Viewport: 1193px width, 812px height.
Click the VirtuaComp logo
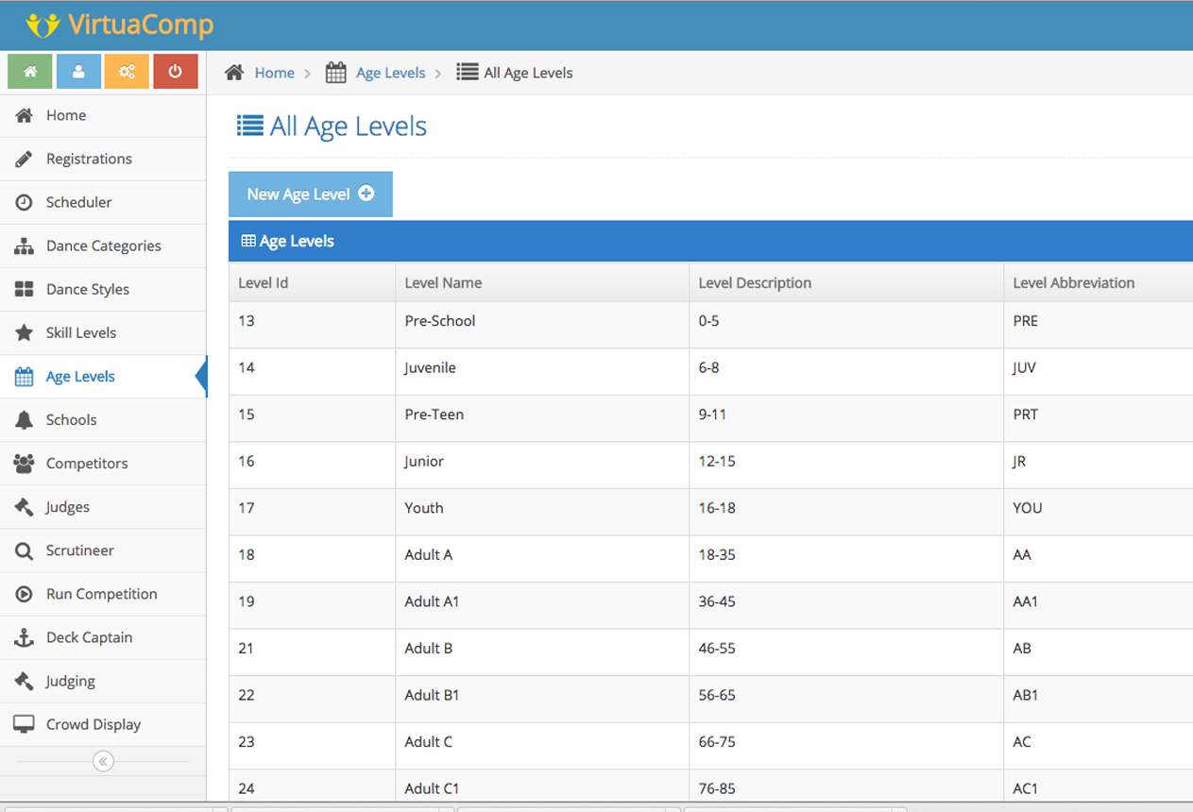tap(119, 25)
